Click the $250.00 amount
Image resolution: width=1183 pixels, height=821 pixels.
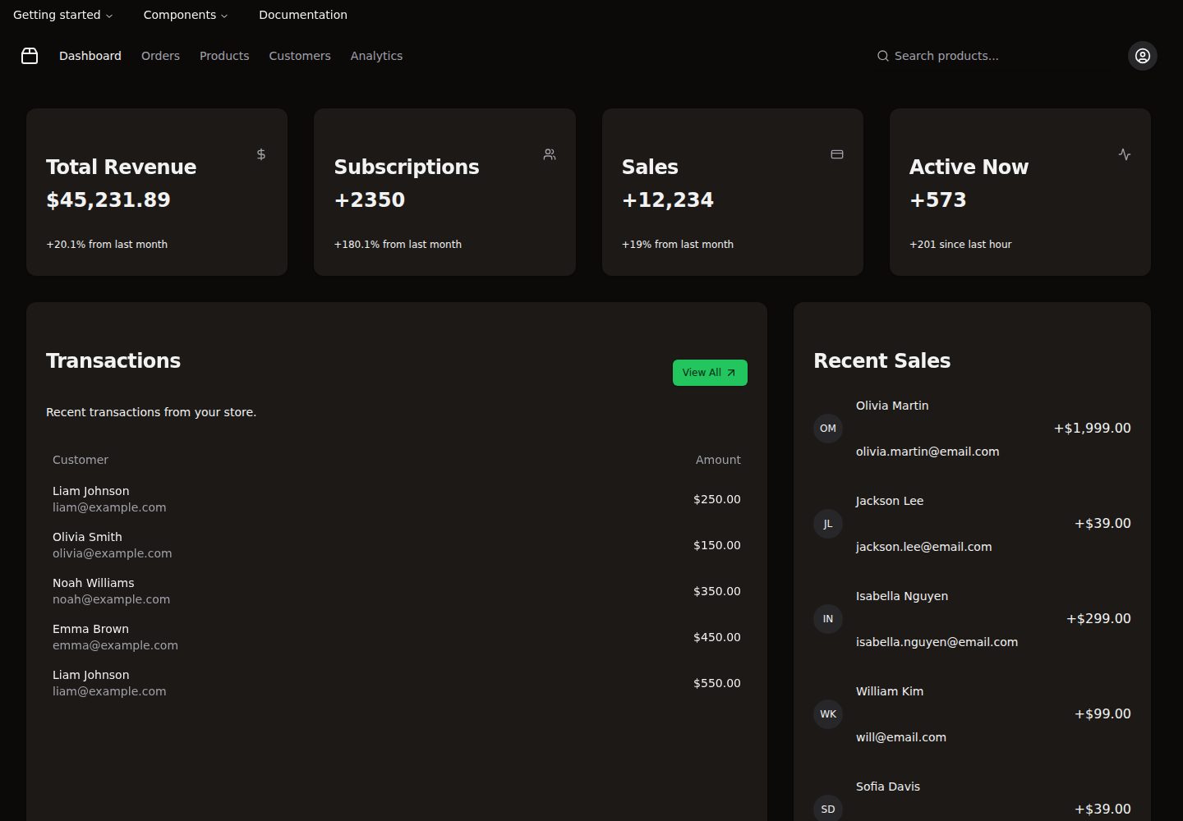coord(717,499)
